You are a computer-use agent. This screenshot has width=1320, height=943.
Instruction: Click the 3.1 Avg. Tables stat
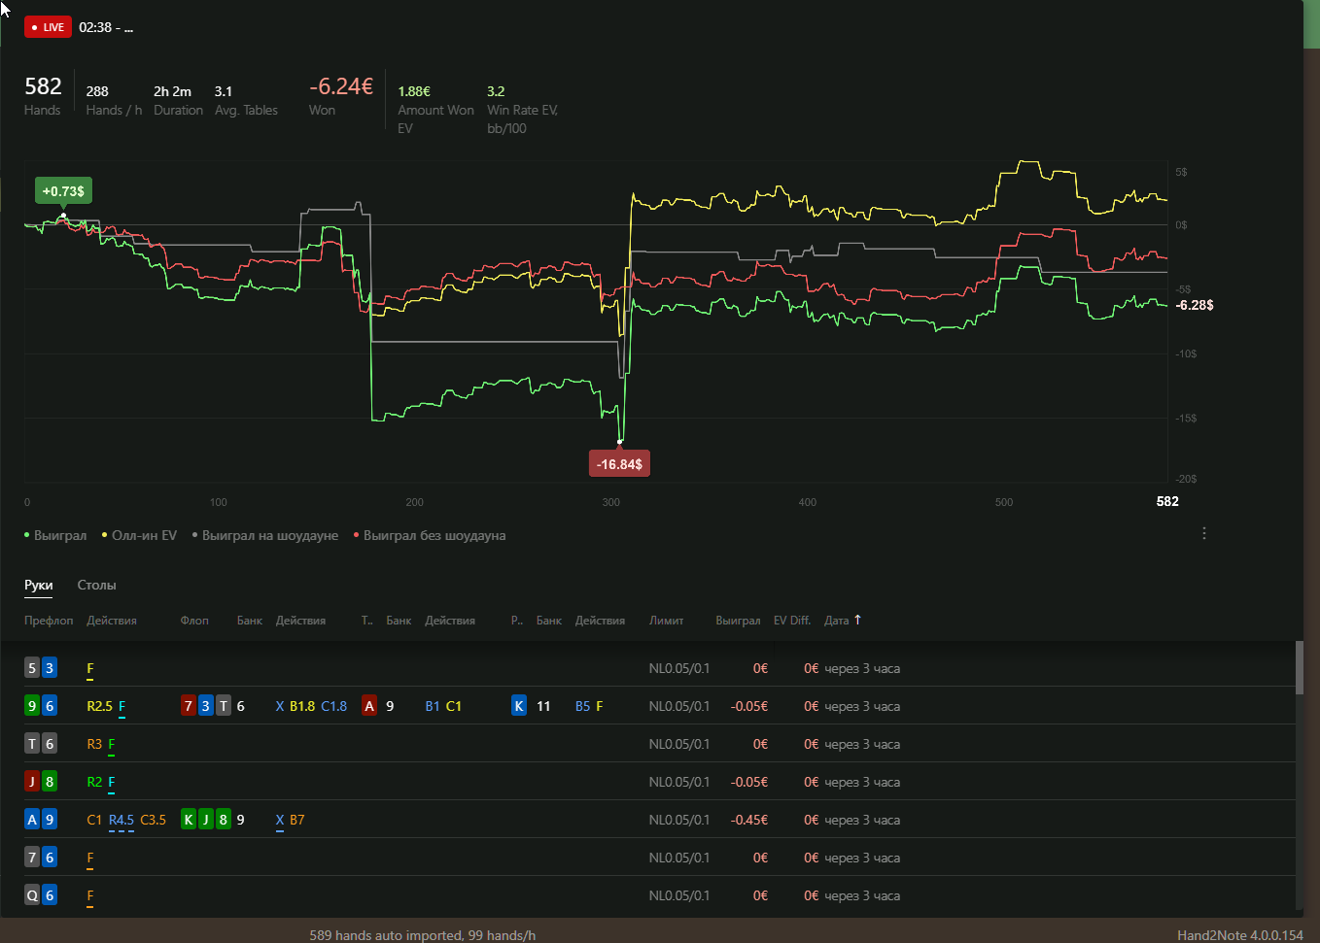[246, 100]
